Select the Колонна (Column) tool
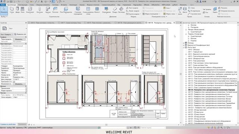 [40, 10]
